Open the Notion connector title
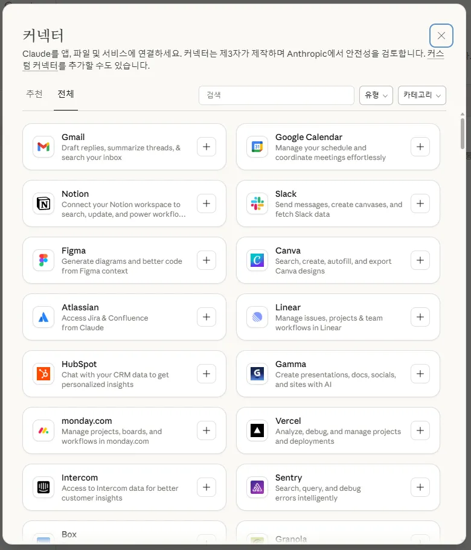Screen dimensions: 471x550 75,194
